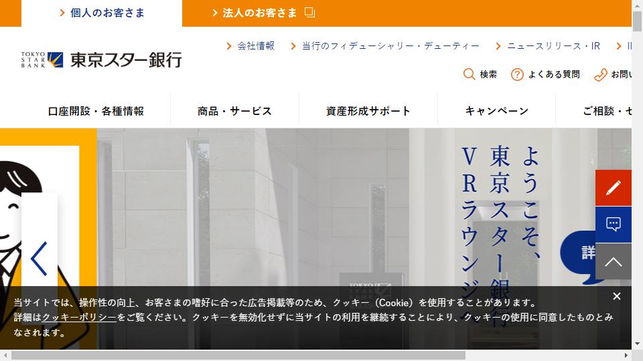Click the horizontal scrollbar right arrow
The image size is (643, 361).
coord(626,355)
